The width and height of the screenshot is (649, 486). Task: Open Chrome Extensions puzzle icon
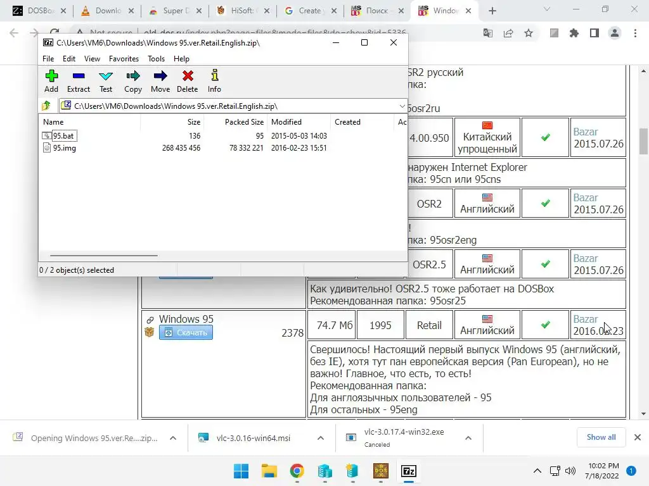[x=574, y=33]
